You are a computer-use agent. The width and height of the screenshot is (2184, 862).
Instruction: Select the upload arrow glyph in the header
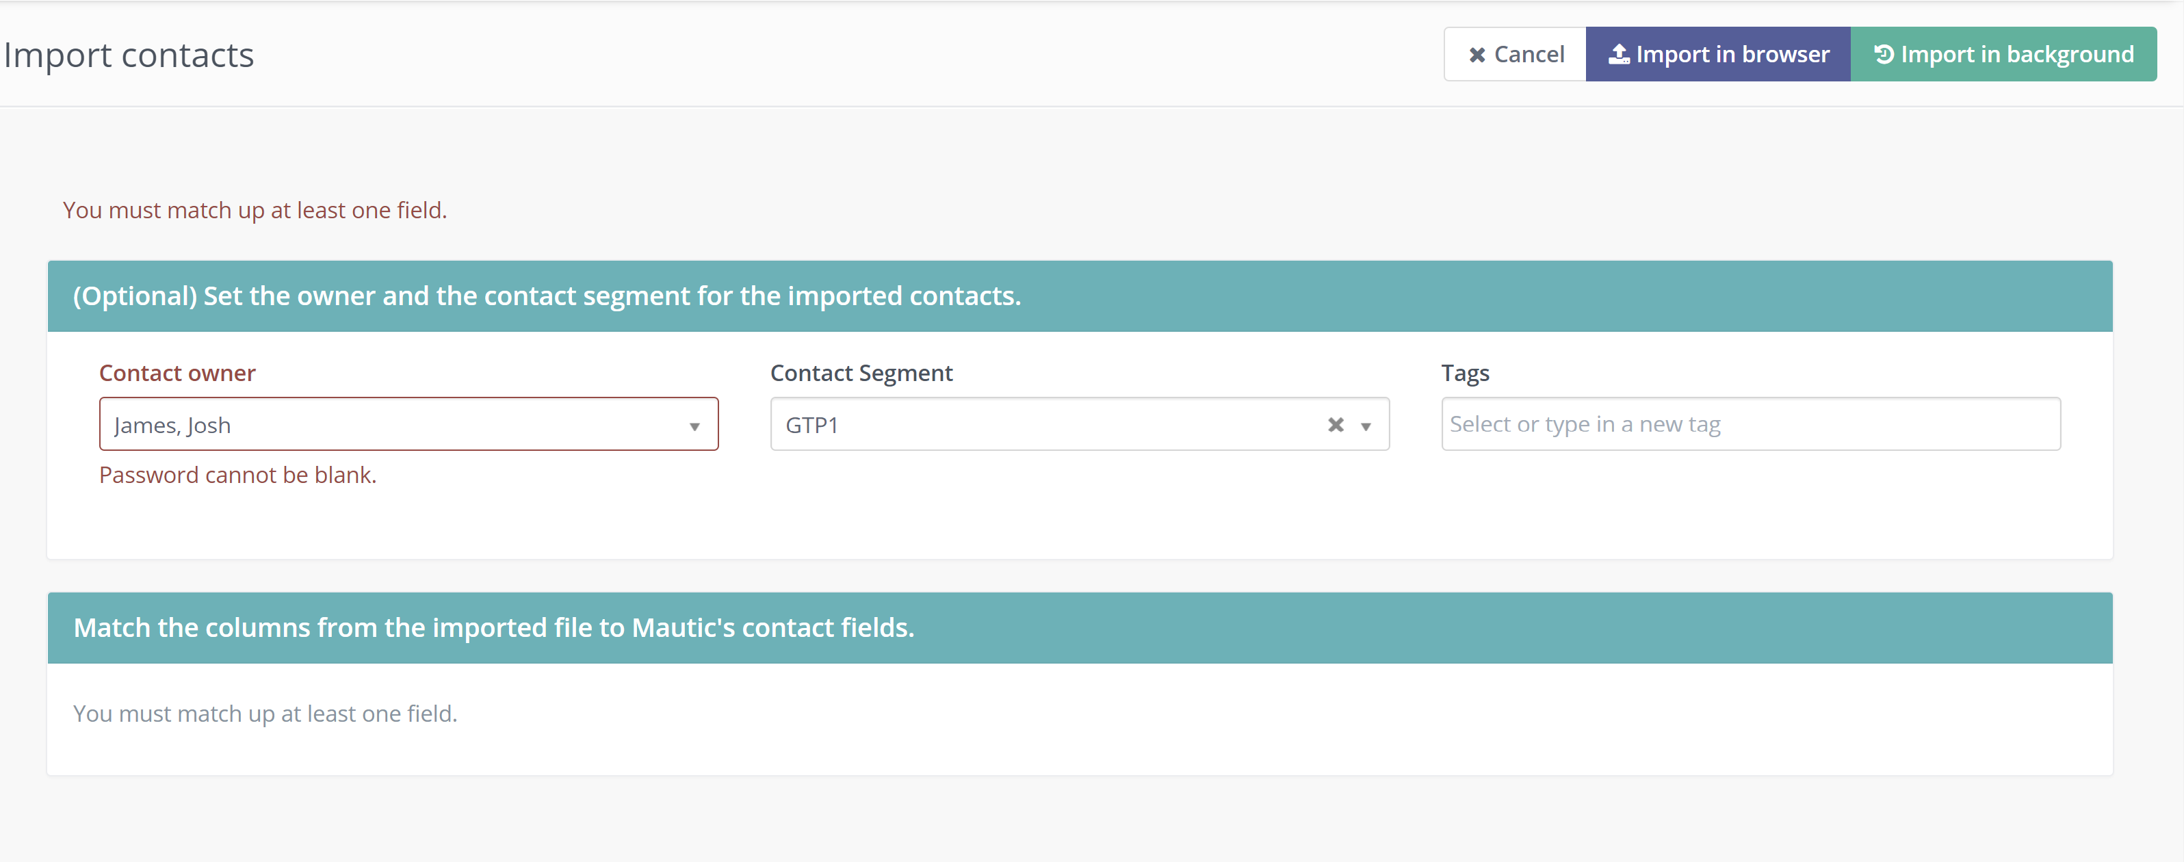(x=1620, y=53)
